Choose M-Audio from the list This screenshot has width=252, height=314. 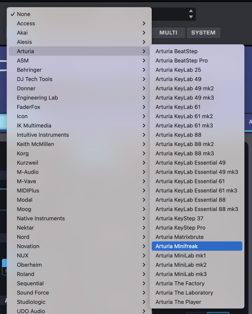pyautogui.click(x=79, y=172)
